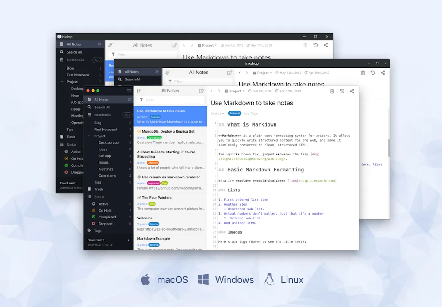Expand the Status dropdown on the note header
Viewport: 442px width, 307px height.
point(218,113)
